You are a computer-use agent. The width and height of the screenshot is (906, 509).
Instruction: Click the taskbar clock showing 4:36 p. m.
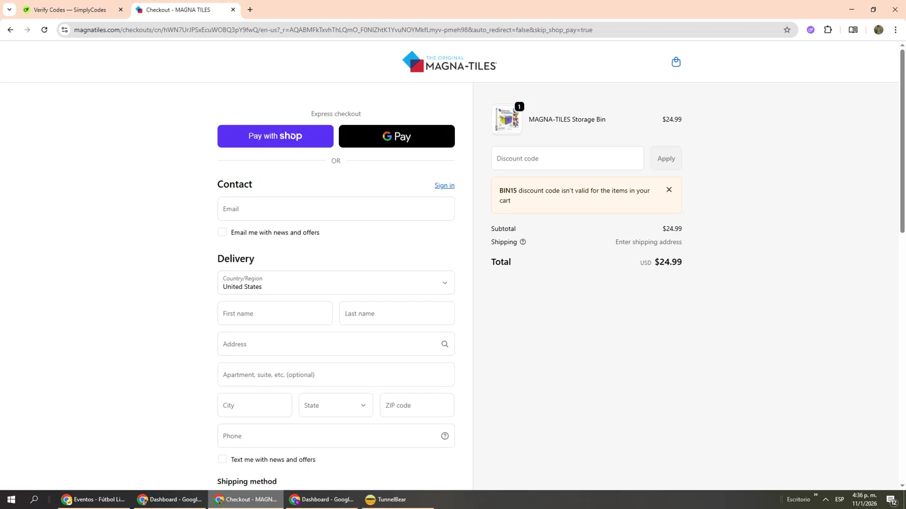tap(864, 499)
